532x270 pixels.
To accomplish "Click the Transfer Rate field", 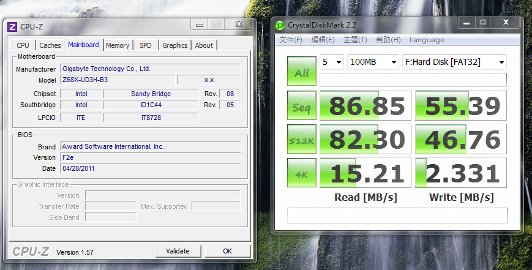I will coord(111,206).
